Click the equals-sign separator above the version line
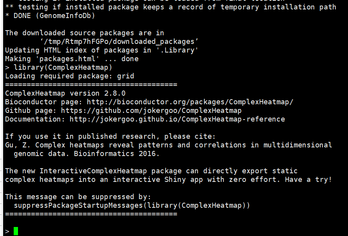The width and height of the screenshot is (348, 236). (x=91, y=85)
